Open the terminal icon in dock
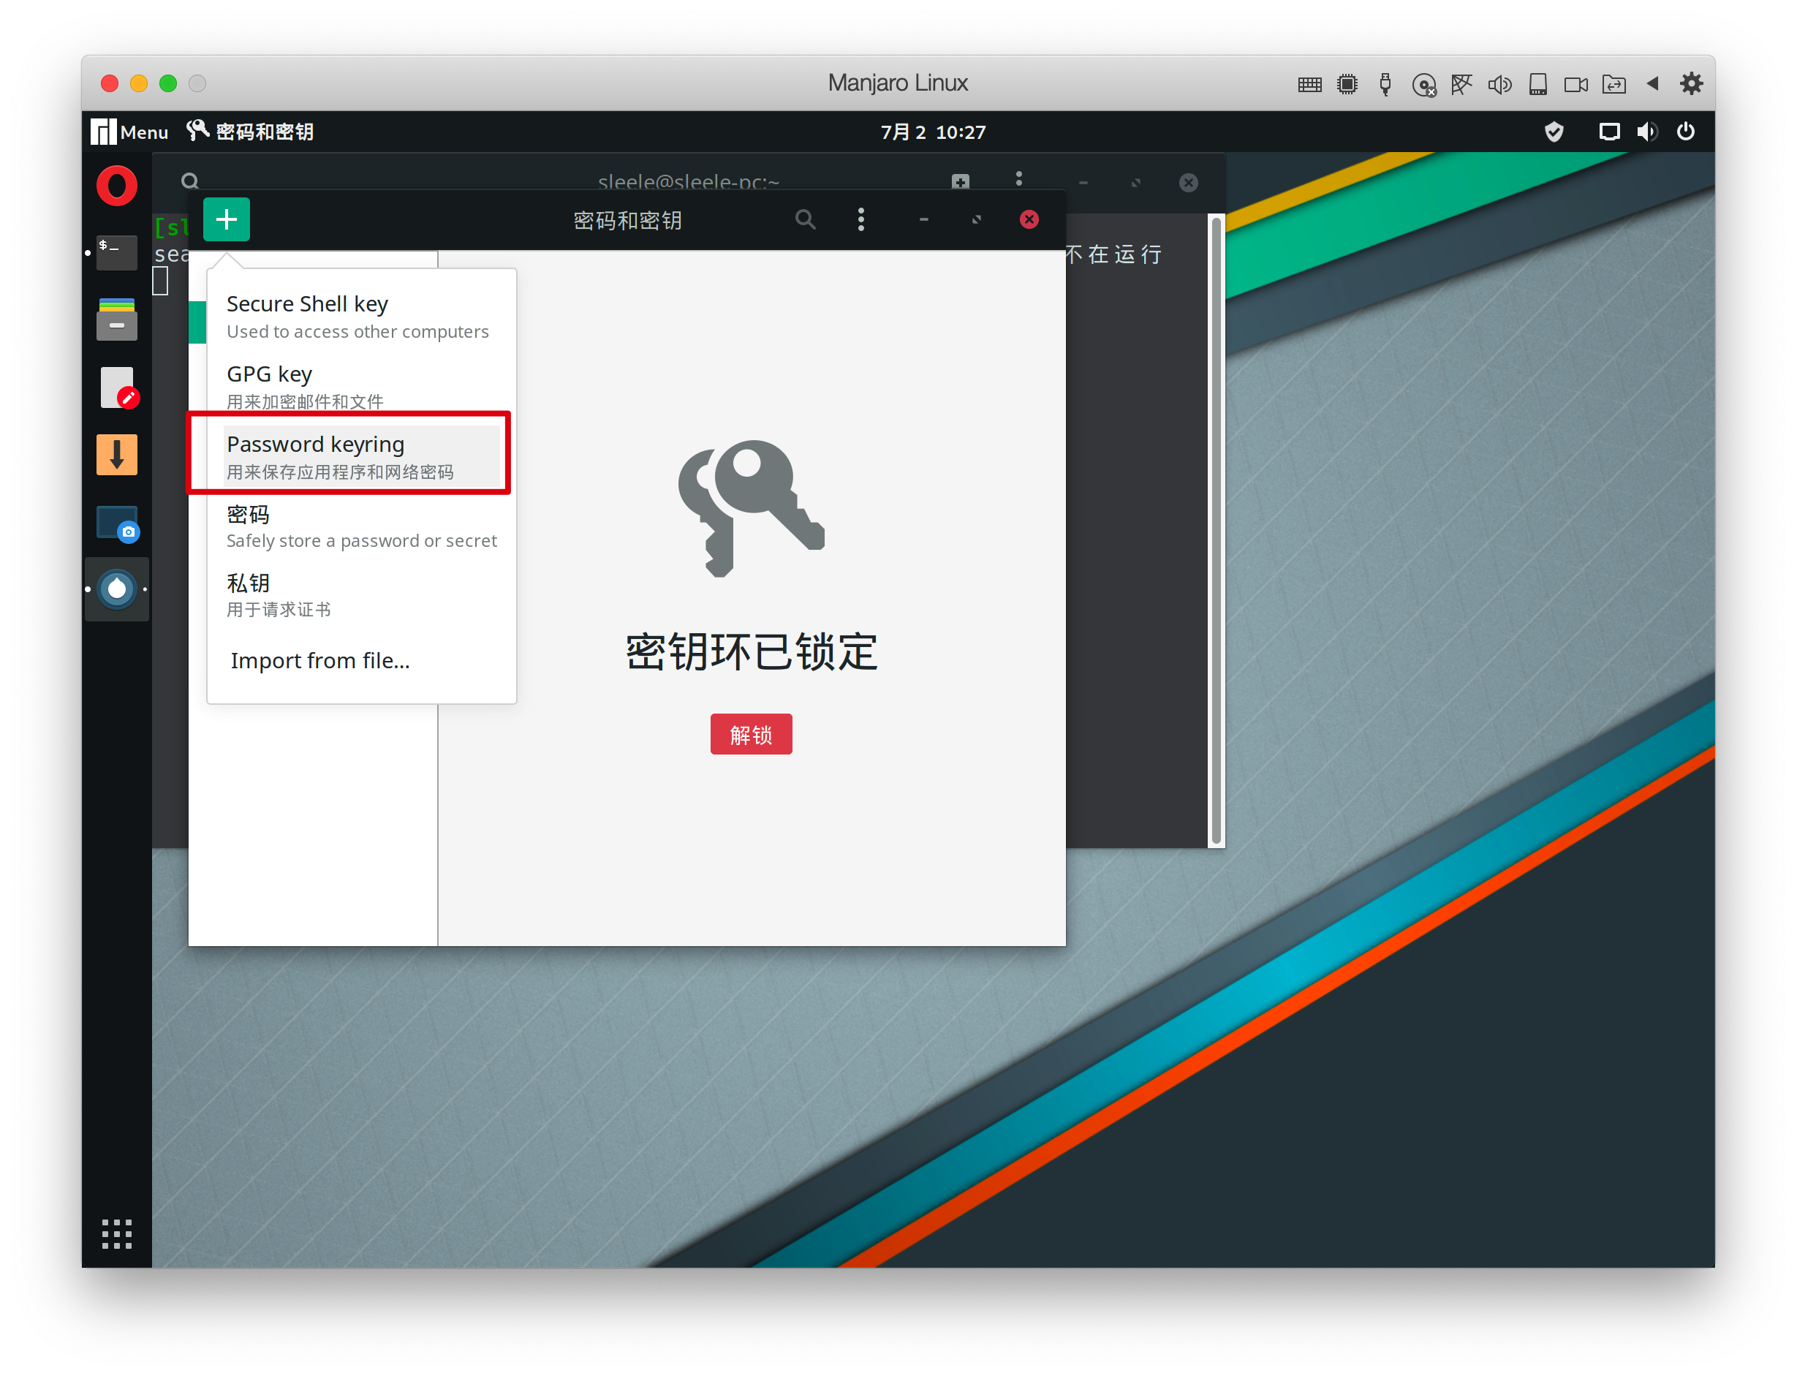This screenshot has height=1376, width=1797. point(117,252)
